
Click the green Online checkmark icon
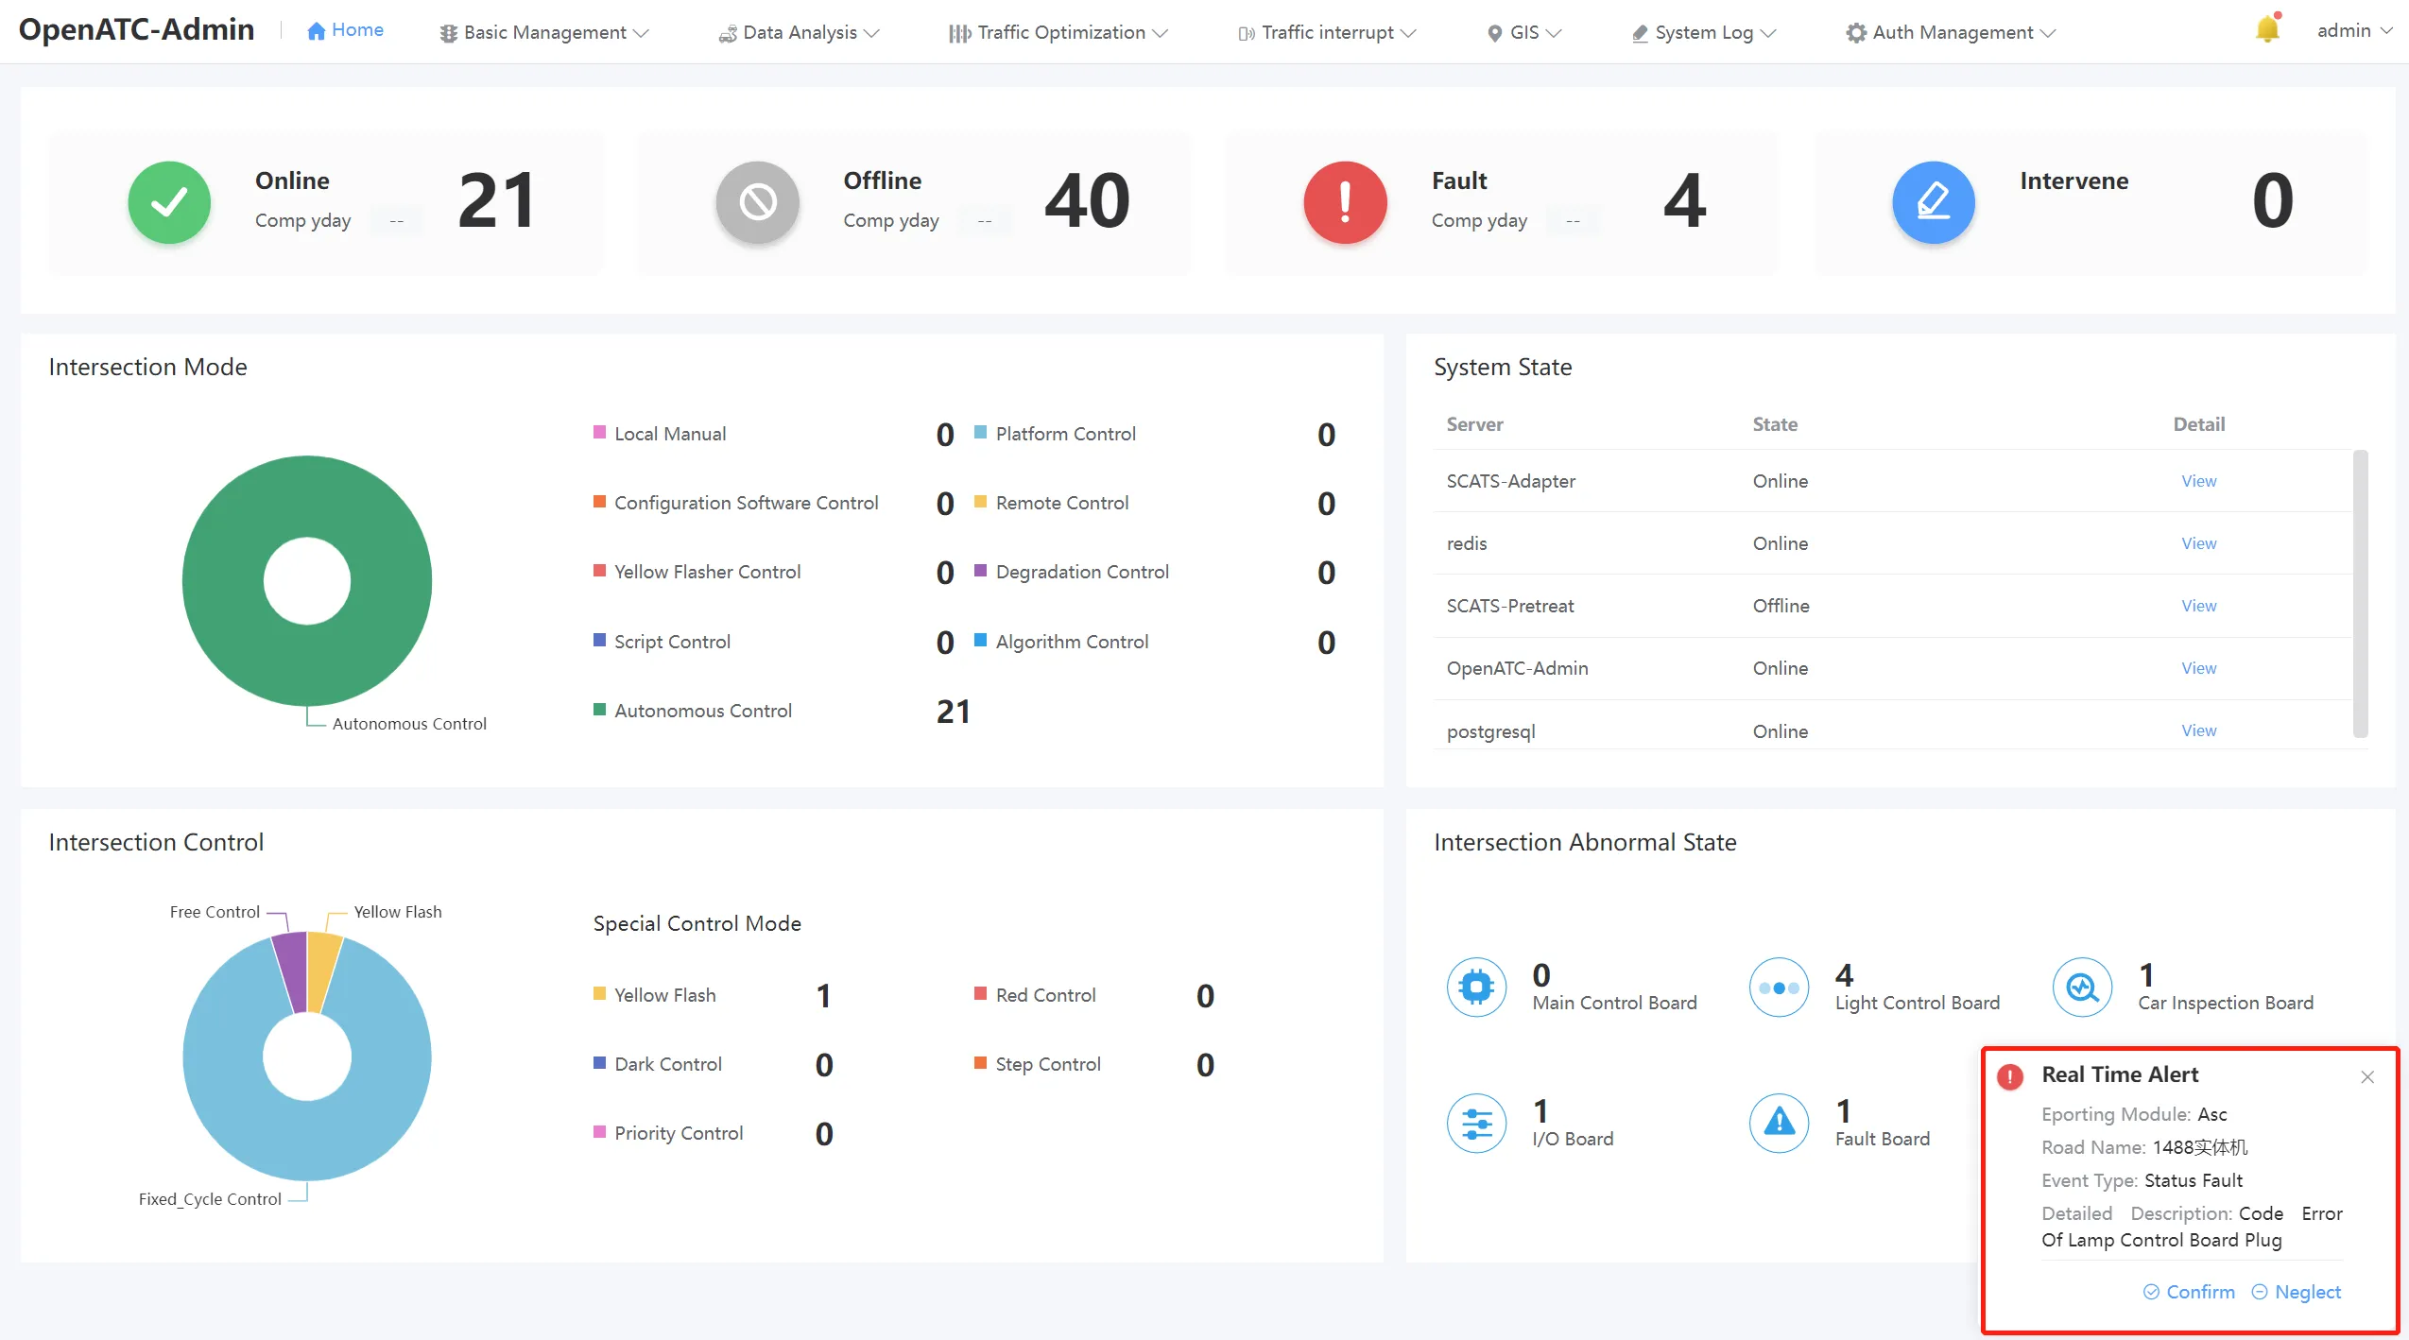click(169, 202)
